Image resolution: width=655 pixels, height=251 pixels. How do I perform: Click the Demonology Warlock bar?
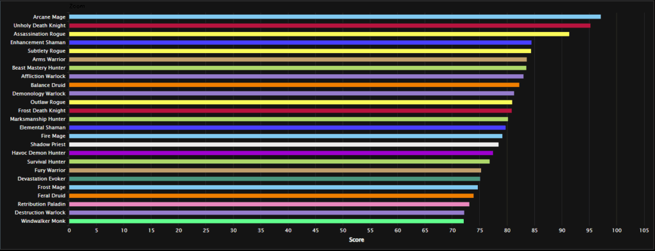(292, 93)
